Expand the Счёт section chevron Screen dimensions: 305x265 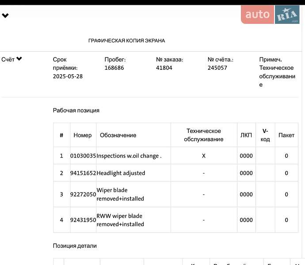[x=19, y=59]
